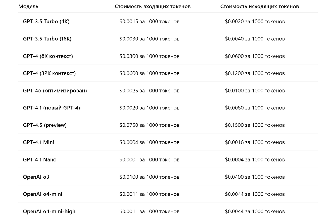Click output price in OpenAI o4-mini row
The height and width of the screenshot is (217, 319).
tap(255, 194)
